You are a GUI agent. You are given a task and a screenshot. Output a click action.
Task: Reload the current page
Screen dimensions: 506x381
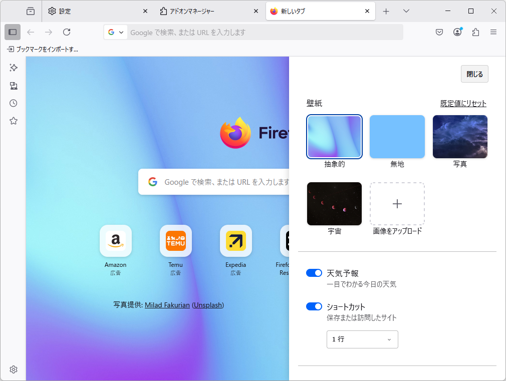click(x=67, y=32)
